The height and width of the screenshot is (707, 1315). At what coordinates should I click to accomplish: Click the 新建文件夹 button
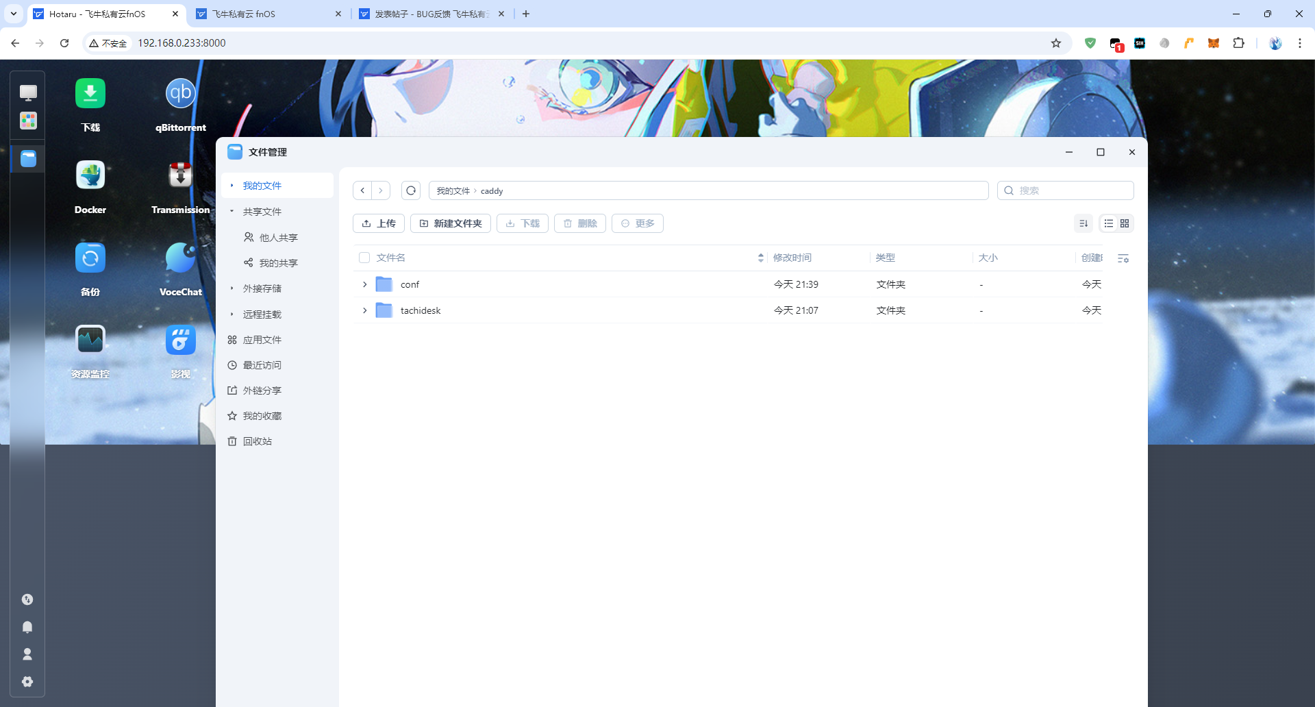tap(451, 223)
